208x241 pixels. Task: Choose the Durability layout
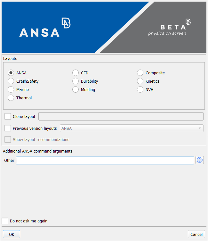(x=76, y=81)
